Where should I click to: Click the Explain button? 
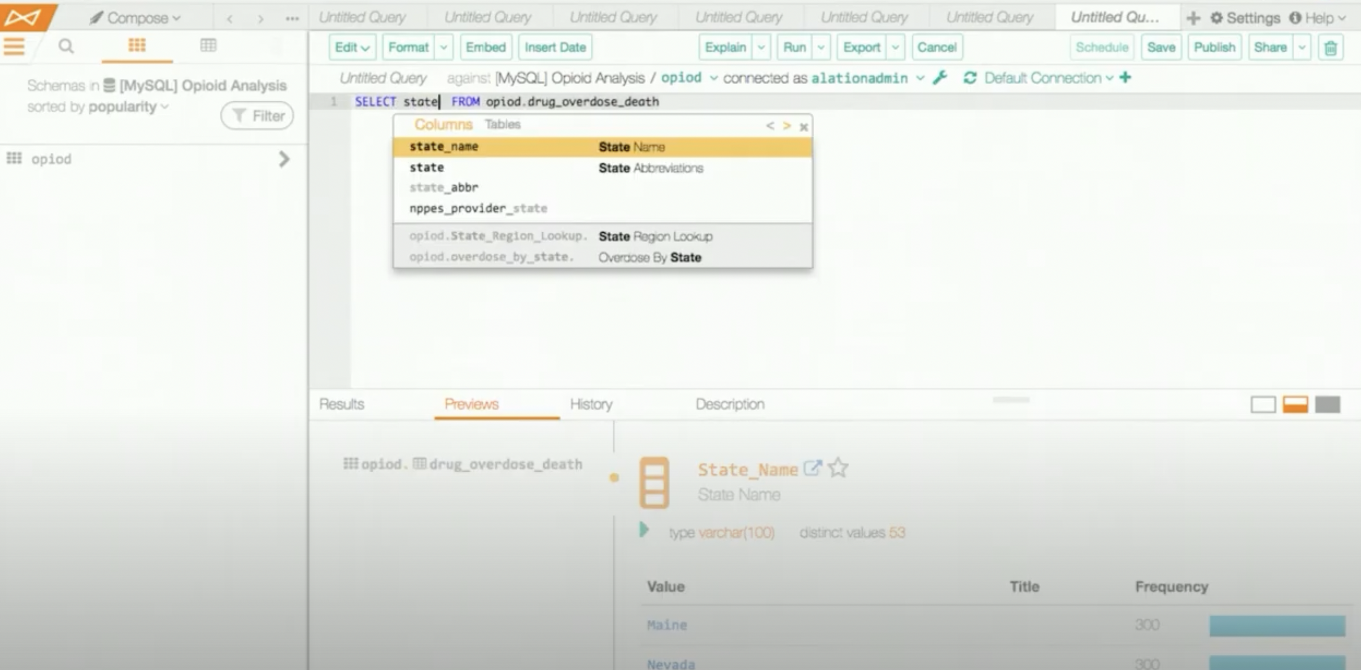[x=726, y=48]
